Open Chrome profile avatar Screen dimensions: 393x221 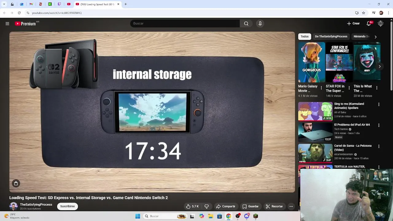[381, 13]
